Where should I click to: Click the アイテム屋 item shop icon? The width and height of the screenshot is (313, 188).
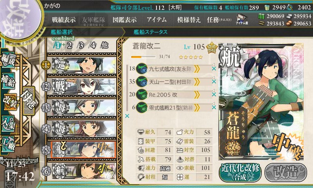pyautogui.click(x=242, y=20)
